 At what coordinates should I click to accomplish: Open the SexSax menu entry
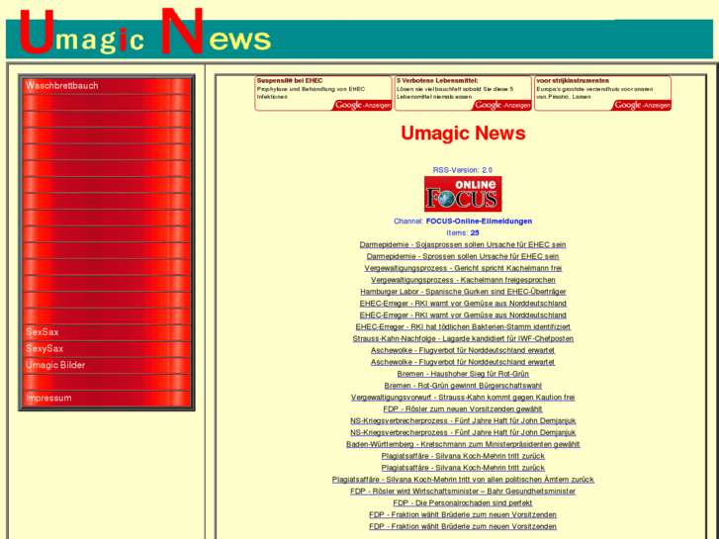(x=107, y=332)
